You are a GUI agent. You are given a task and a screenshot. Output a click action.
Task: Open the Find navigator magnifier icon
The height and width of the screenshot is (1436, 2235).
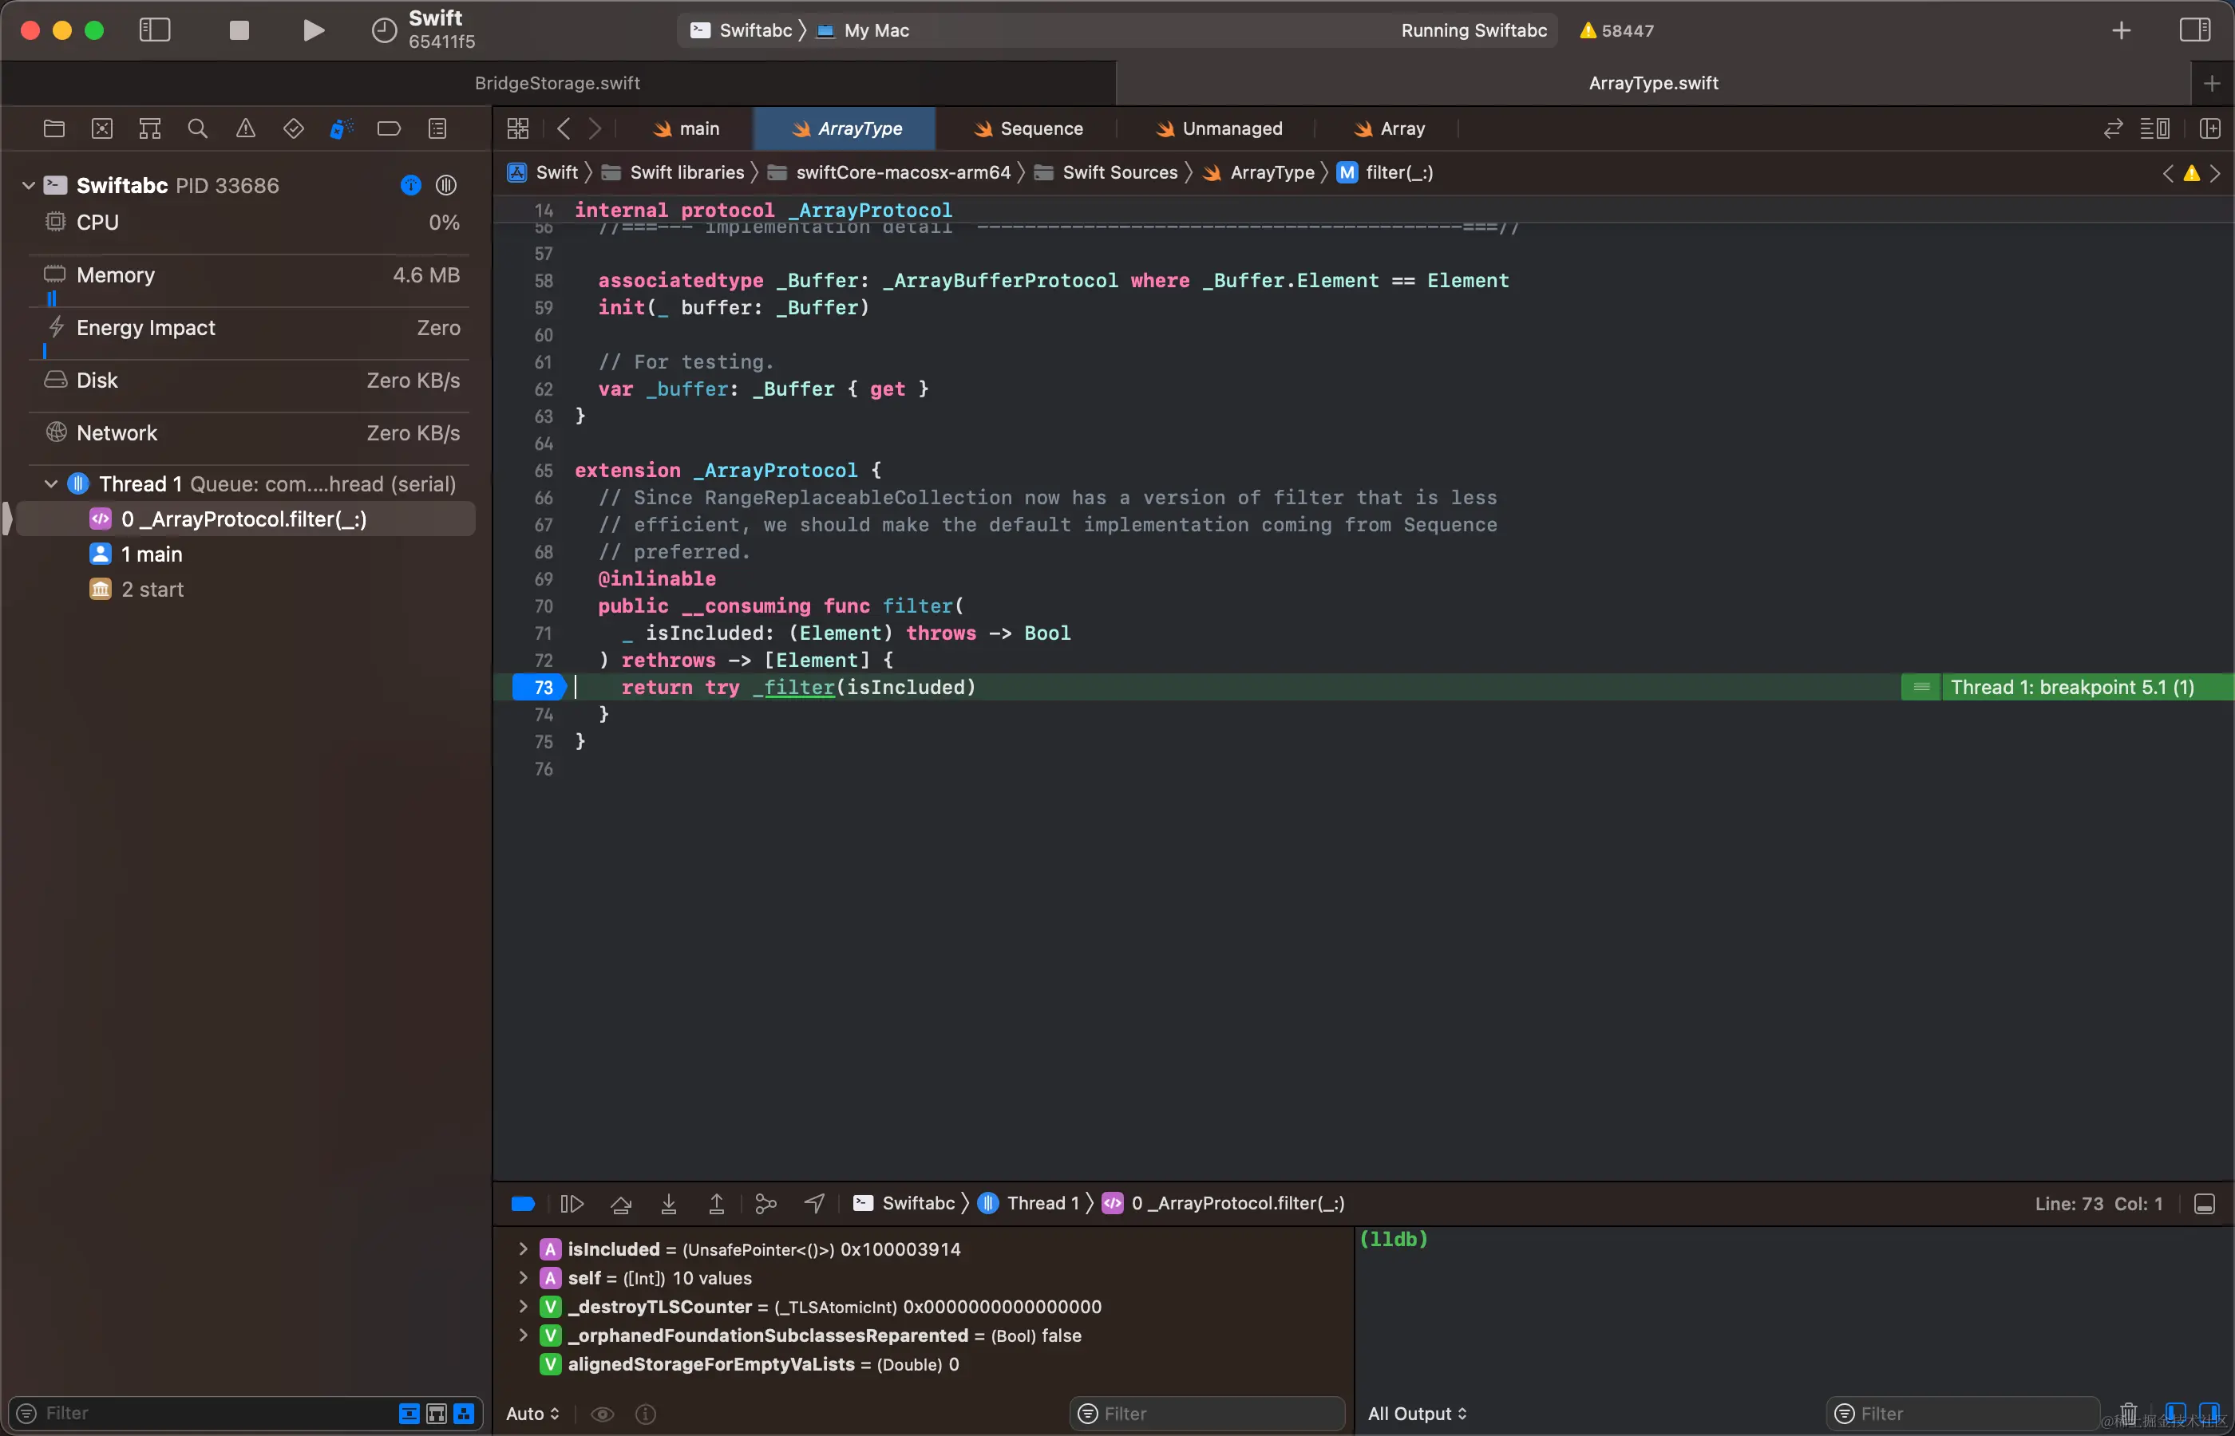coord(198,128)
